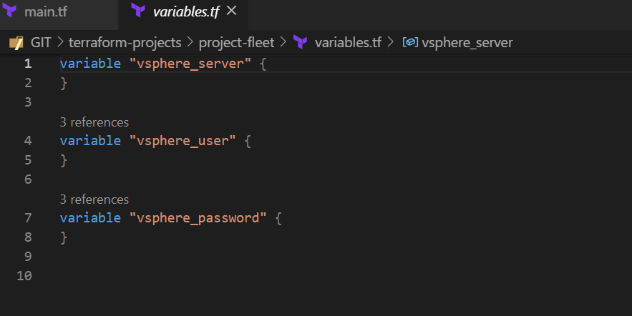Viewport: 632px width, 316px height.
Task: Open the GIT breadcrumb folder
Action: click(x=41, y=42)
